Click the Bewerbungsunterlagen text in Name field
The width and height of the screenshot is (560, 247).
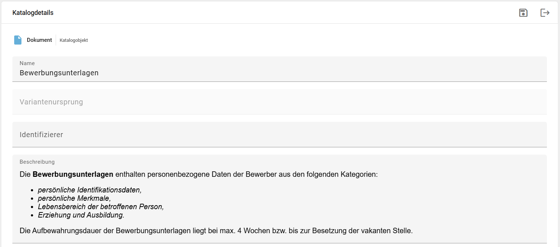[59, 73]
